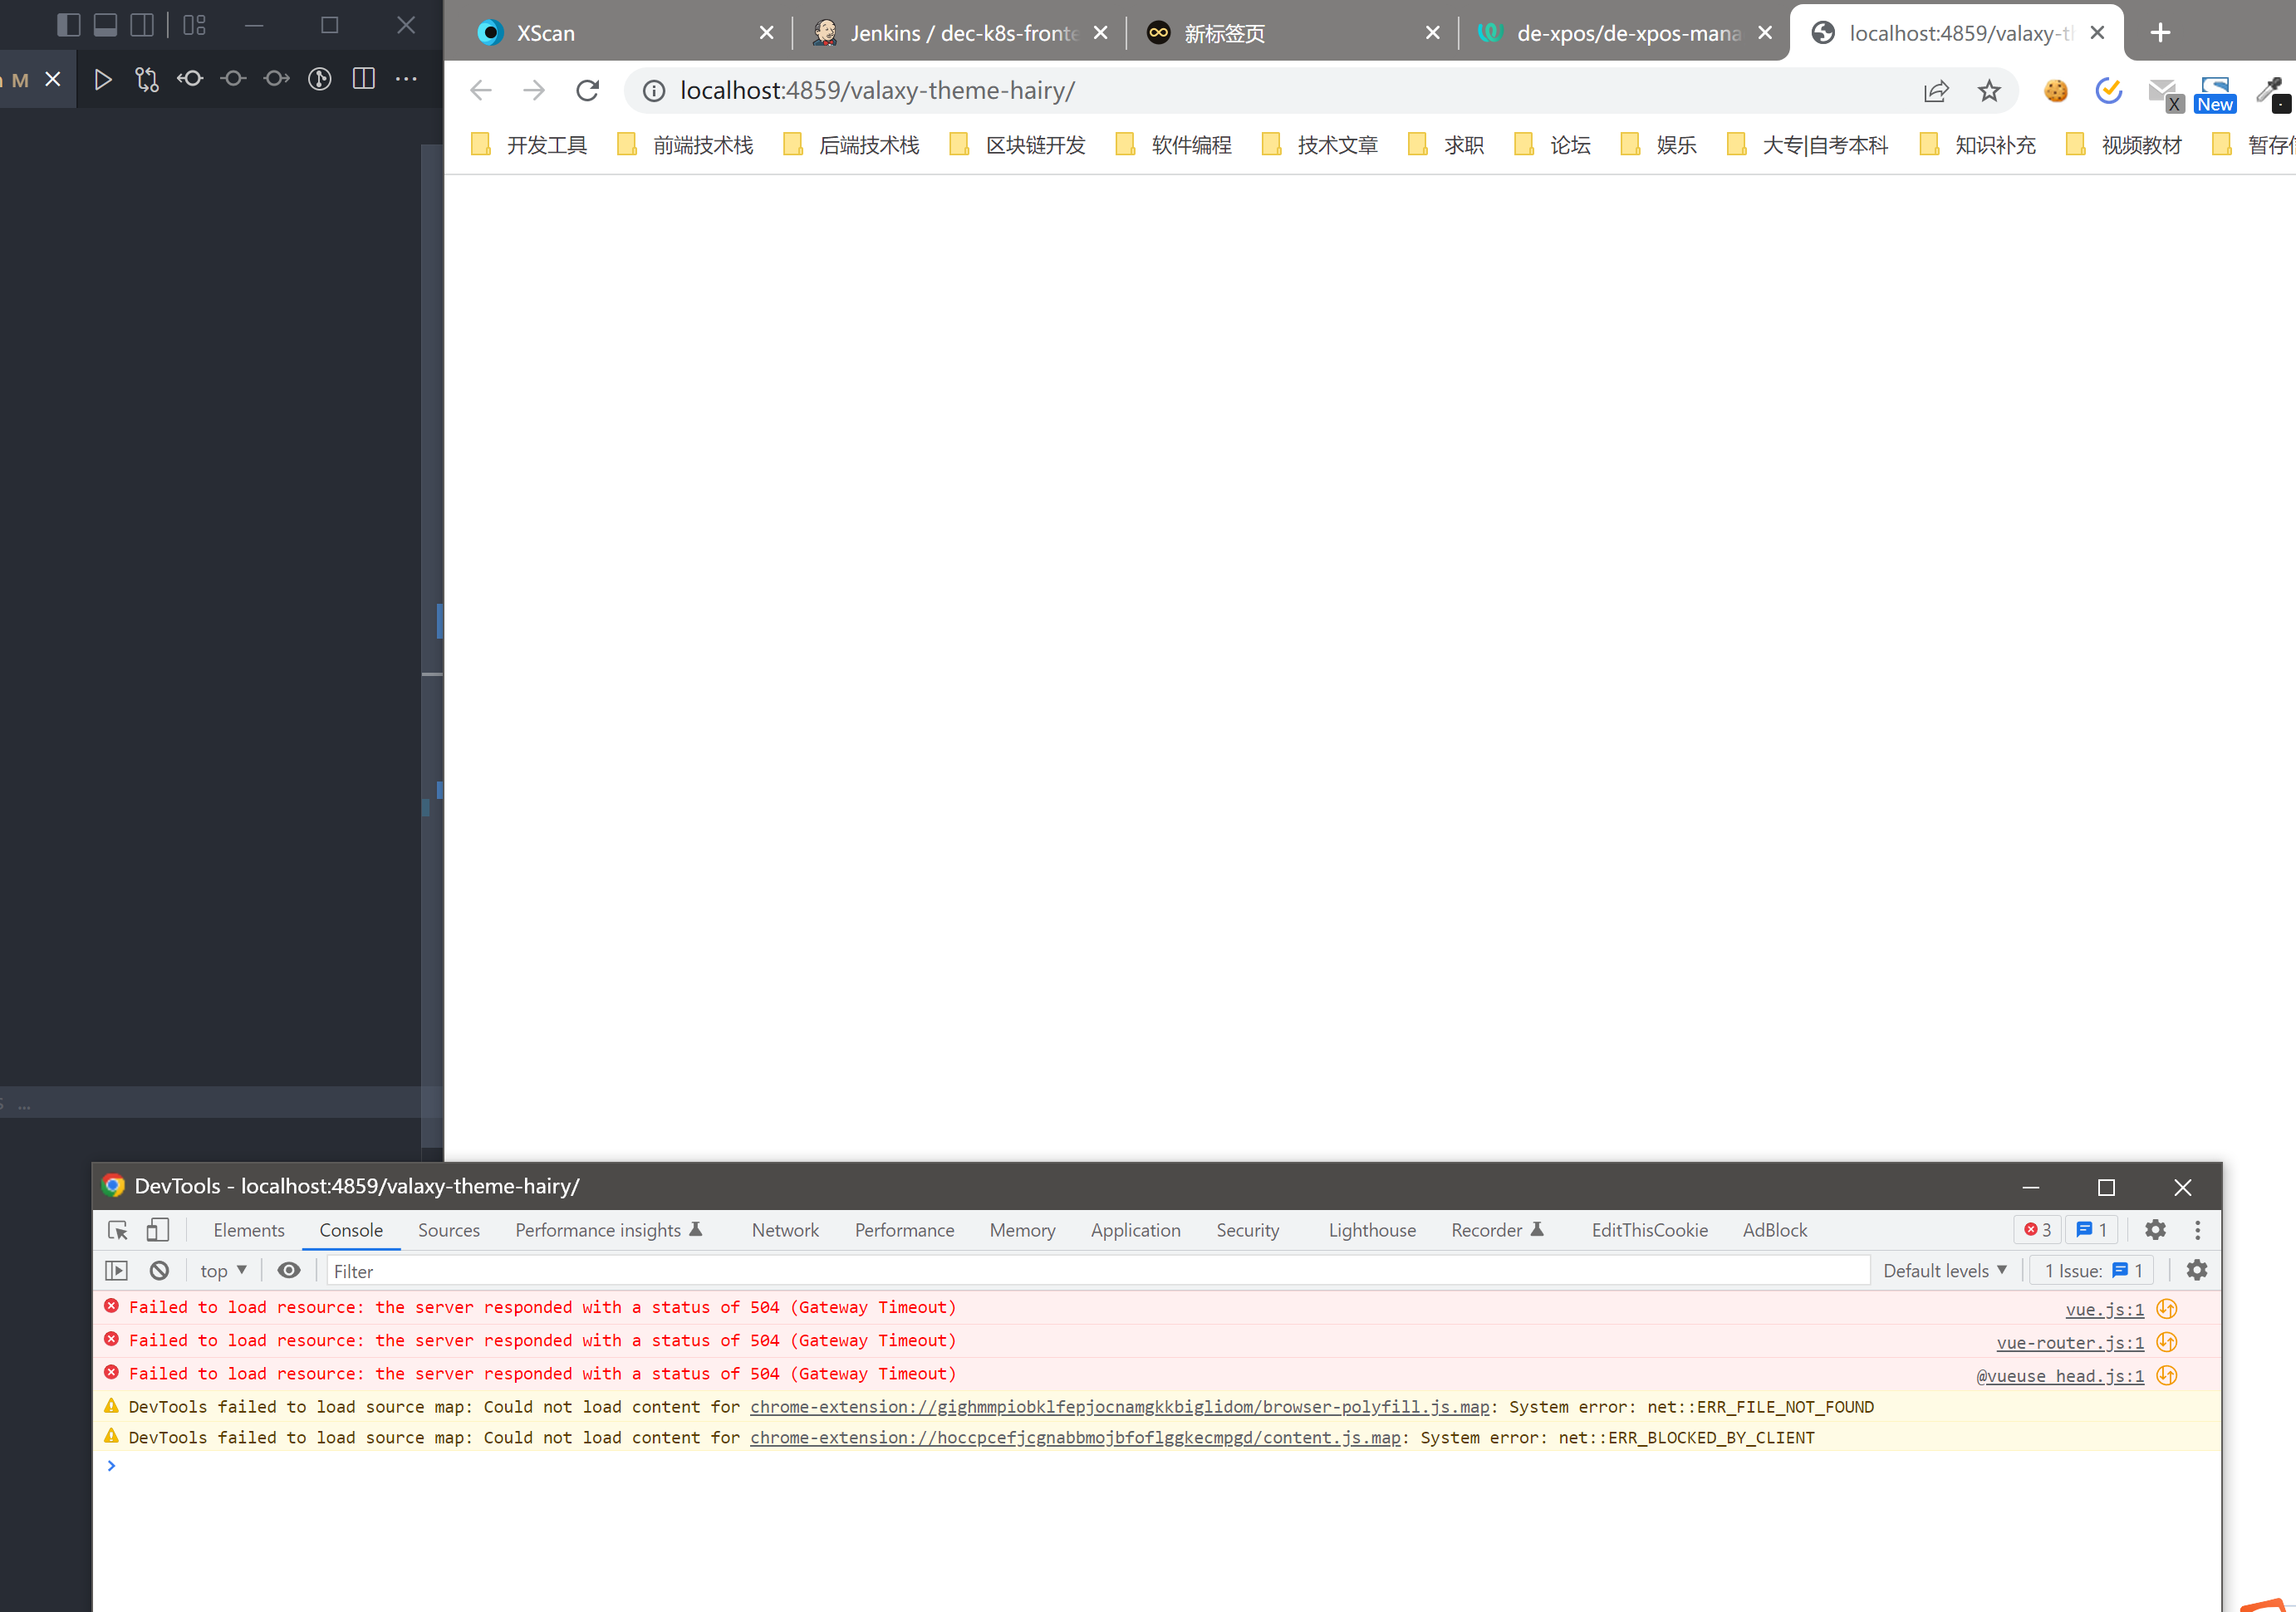Switch to the Network tab in DevTools
Viewport: 2296px width, 1612px height.
[784, 1230]
